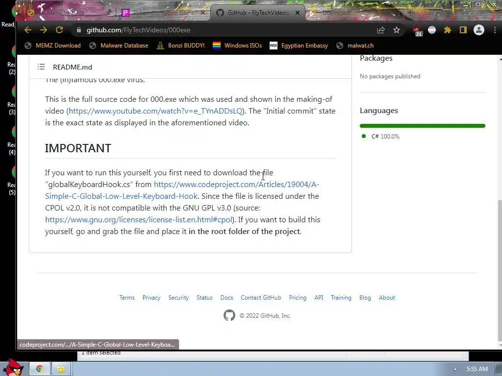The width and height of the screenshot is (502, 376).
Task: Open the Privacy footer link
Action: pyautogui.click(x=151, y=298)
